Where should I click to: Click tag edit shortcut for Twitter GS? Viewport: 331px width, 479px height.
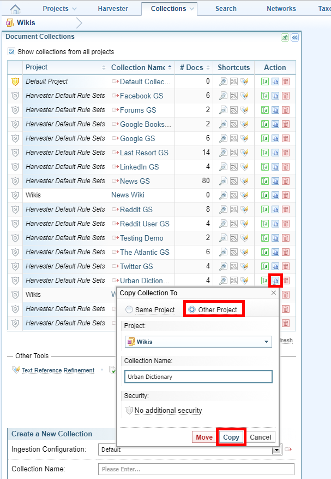pyautogui.click(x=244, y=266)
